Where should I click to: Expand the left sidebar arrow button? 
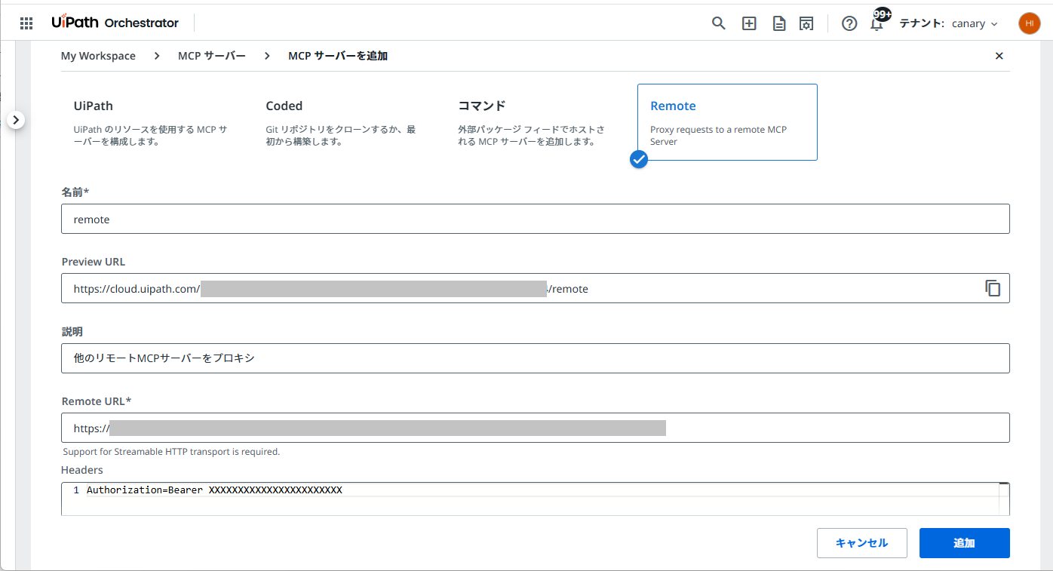click(17, 120)
